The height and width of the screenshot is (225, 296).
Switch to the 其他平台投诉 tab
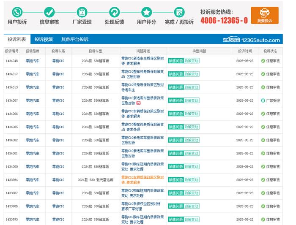coord(75,39)
